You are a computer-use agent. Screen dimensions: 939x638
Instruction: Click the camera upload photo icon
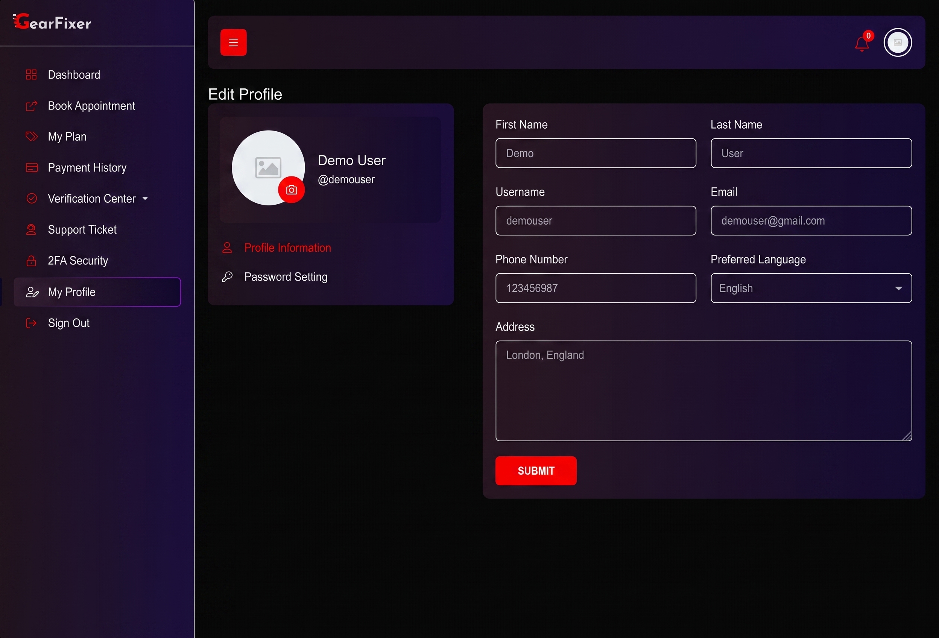[x=291, y=190]
